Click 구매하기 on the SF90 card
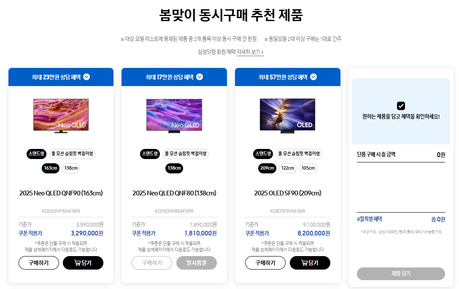 [265, 262]
